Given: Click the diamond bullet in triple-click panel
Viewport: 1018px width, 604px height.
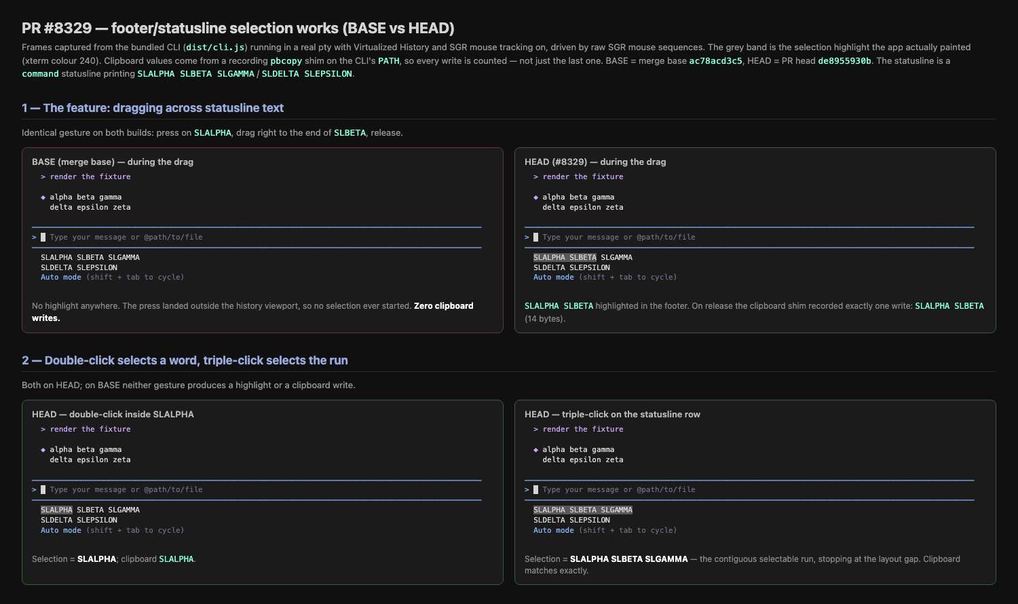Looking at the screenshot, I should click(x=535, y=450).
